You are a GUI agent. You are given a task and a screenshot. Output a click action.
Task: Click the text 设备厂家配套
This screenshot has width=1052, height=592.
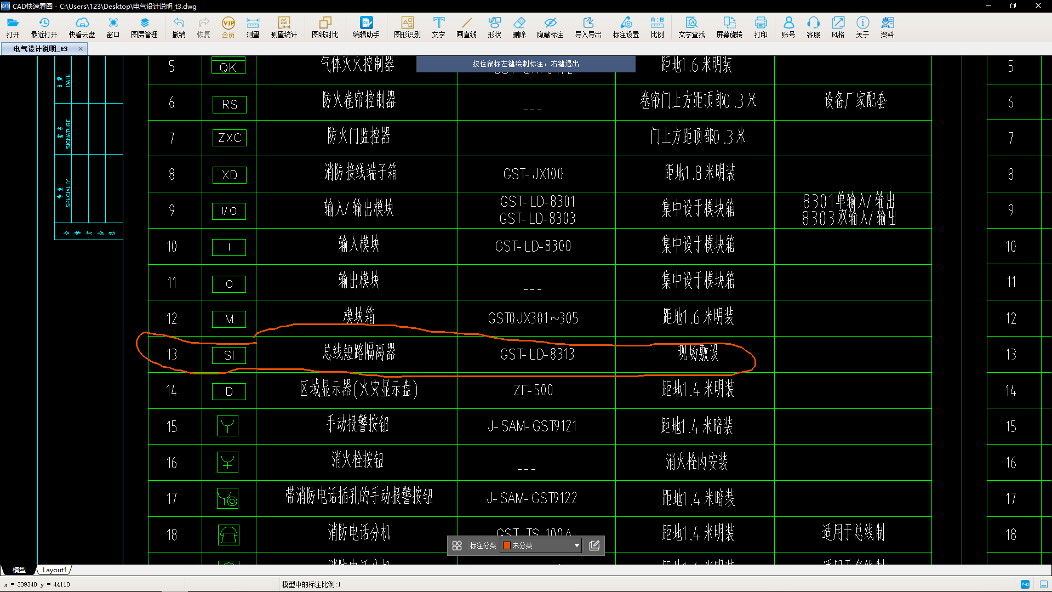(x=855, y=100)
